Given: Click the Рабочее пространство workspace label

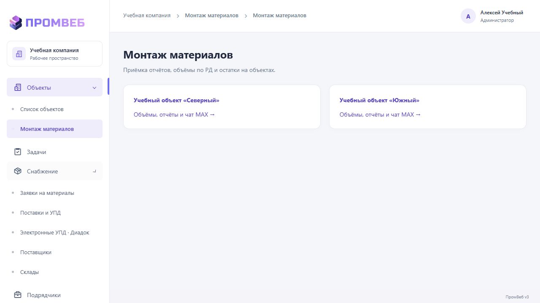Looking at the screenshot, I should pos(54,58).
